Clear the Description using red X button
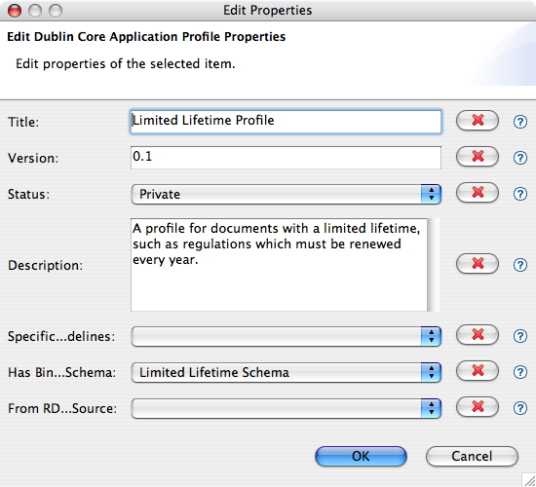The width and height of the screenshot is (536, 487). (x=478, y=264)
